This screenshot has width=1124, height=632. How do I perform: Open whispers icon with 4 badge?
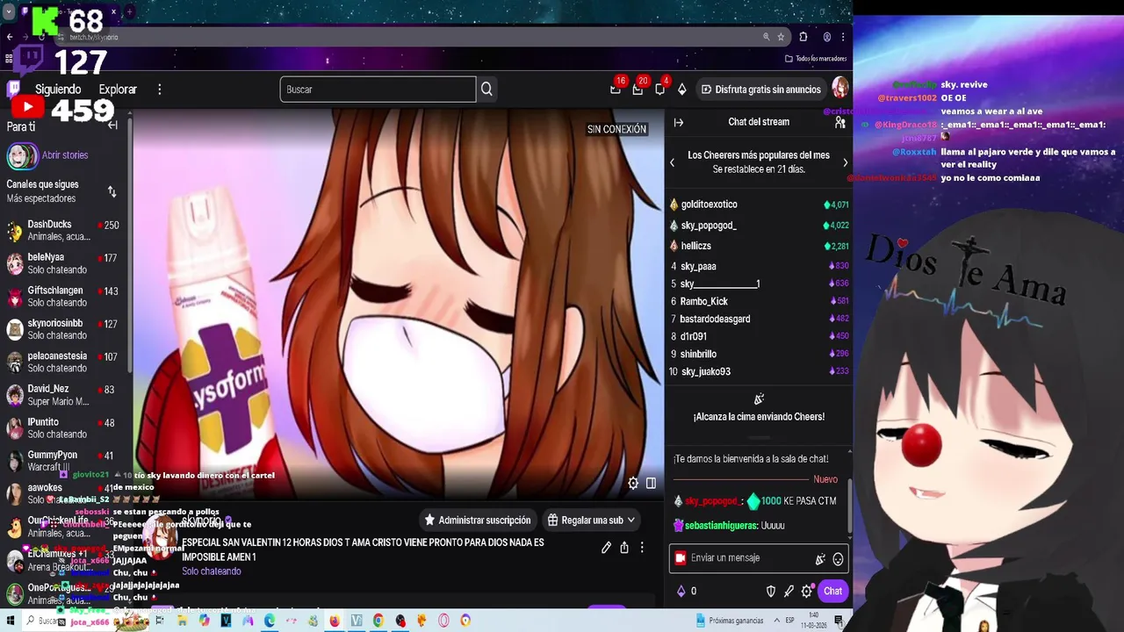tap(659, 89)
